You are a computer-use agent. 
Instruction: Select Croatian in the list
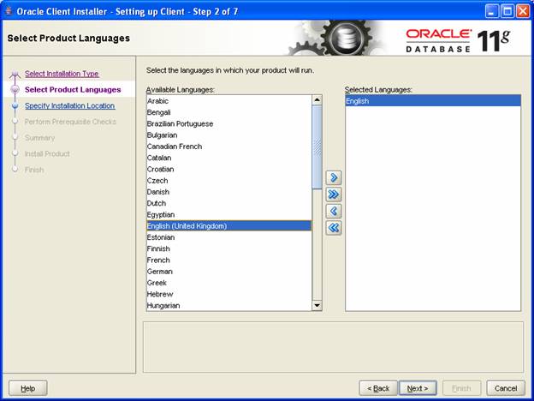click(x=228, y=169)
